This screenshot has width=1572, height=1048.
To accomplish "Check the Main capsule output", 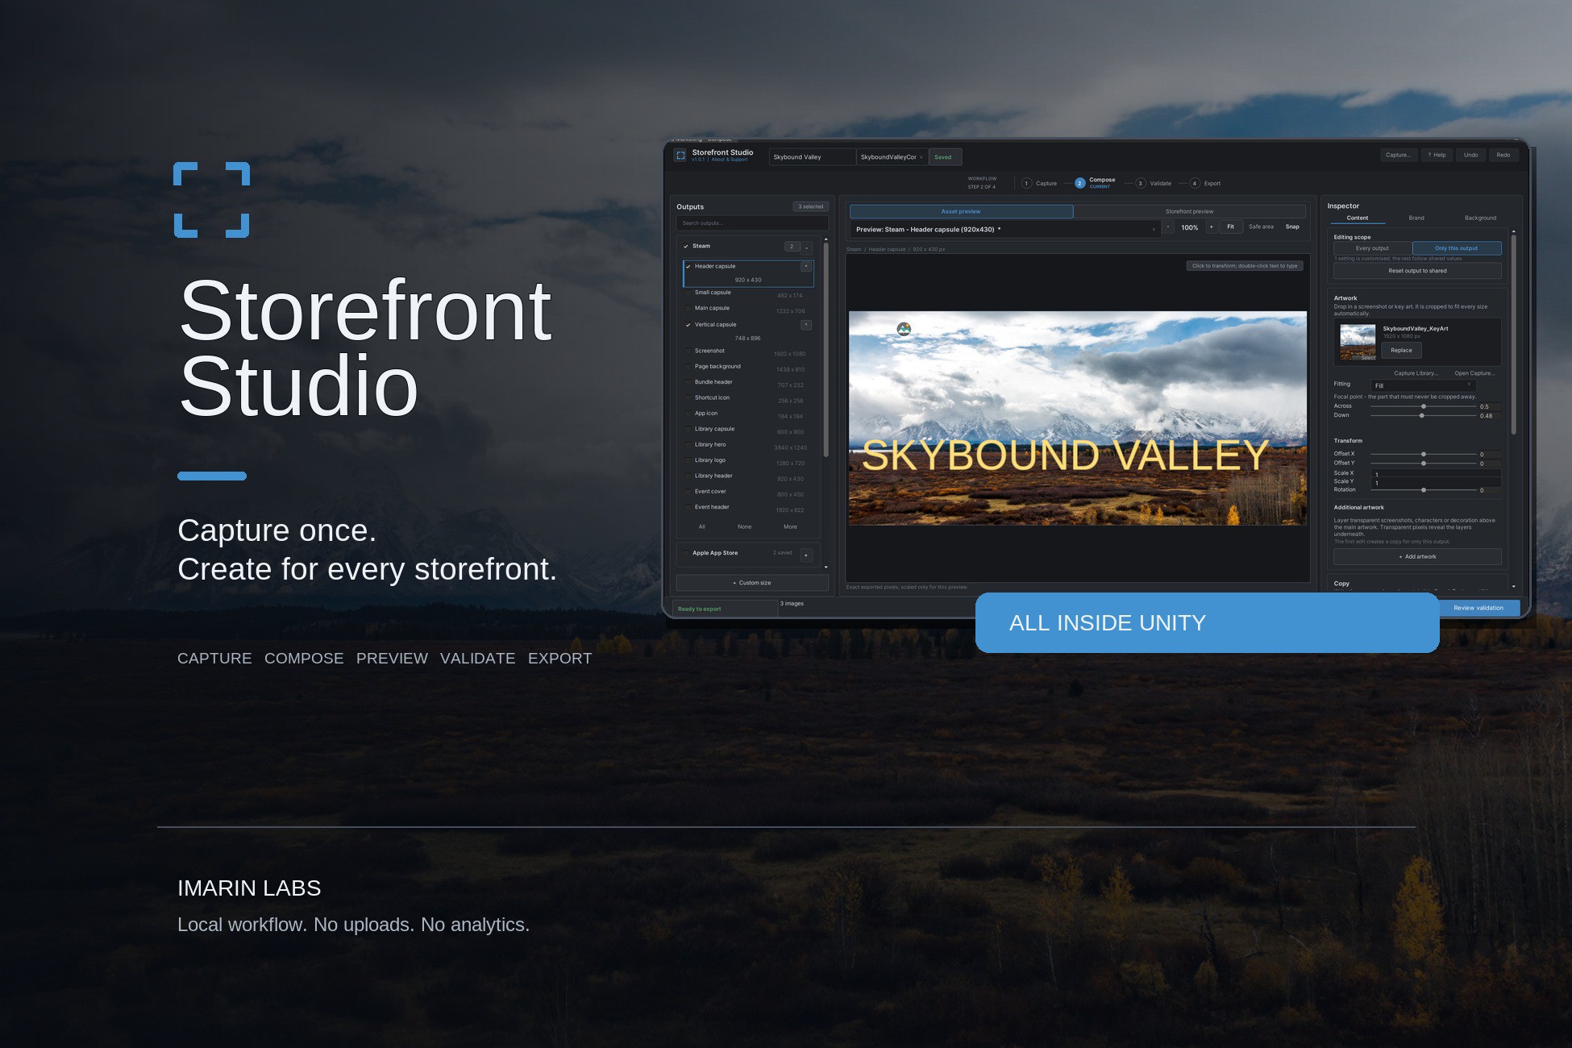I will click(688, 308).
